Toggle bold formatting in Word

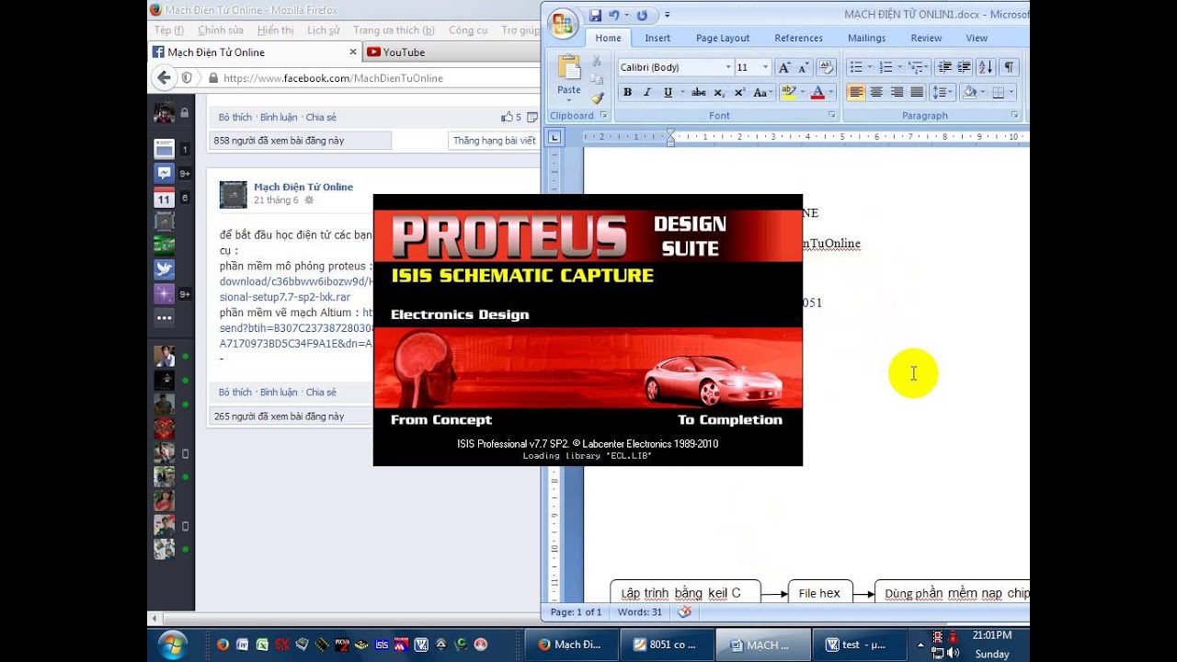tap(627, 92)
